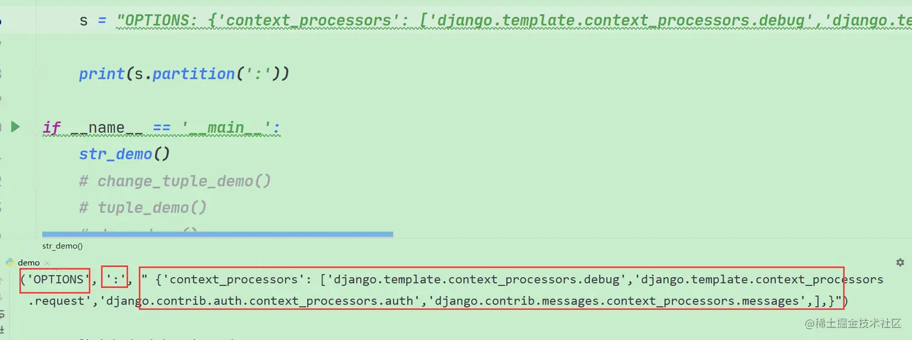Click the str_demo() breadcrumb
This screenshot has height=340, width=912.
pos(62,245)
